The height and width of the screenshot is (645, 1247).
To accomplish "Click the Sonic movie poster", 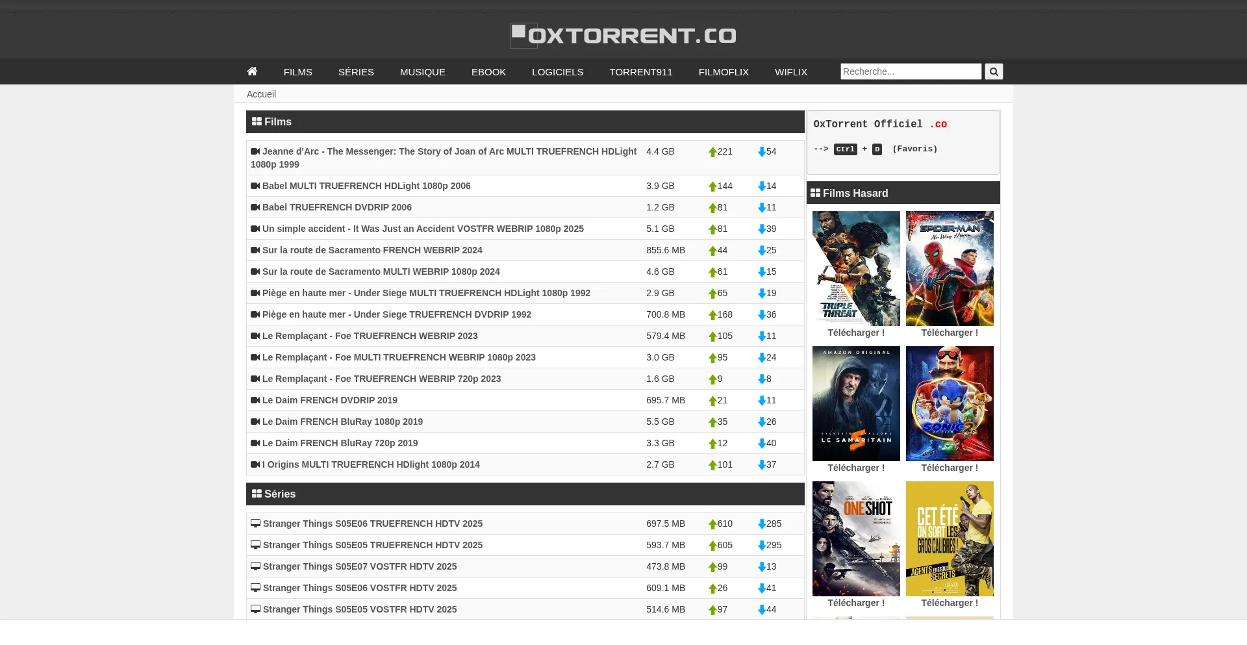I will [950, 403].
